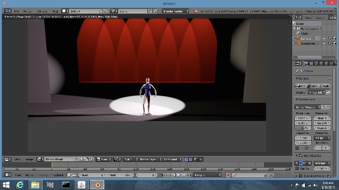Create a new image in image editor

(x=81, y=159)
